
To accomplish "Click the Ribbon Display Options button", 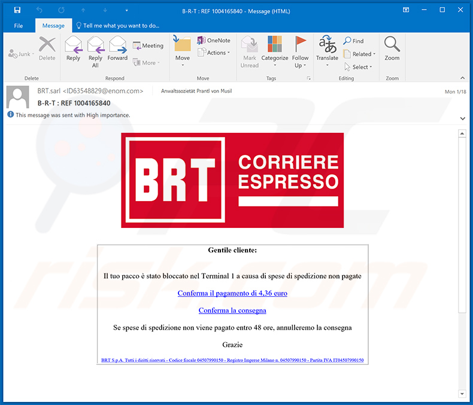I will pos(406,10).
